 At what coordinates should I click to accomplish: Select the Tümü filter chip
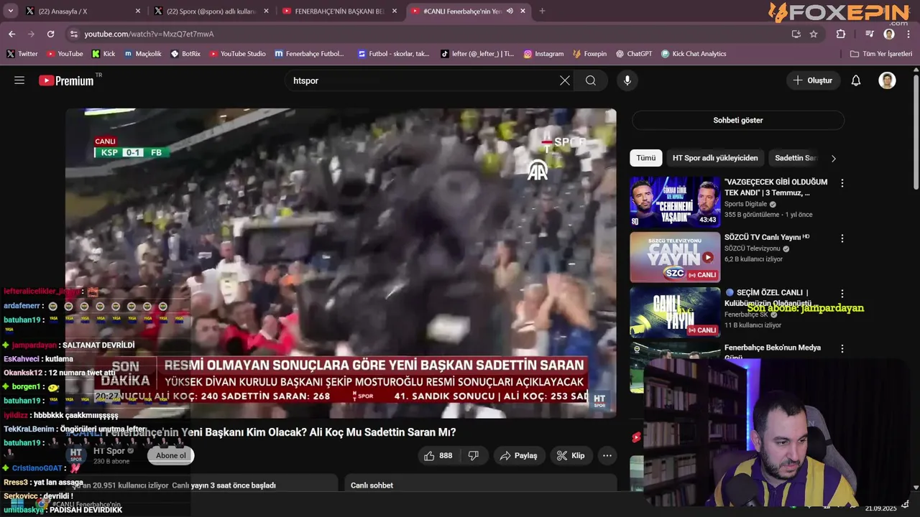[x=645, y=158]
